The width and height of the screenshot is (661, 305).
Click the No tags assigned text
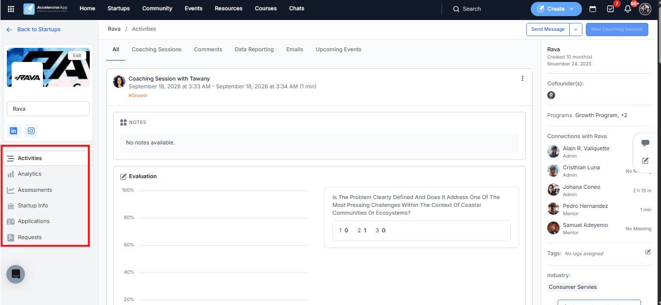584,254
